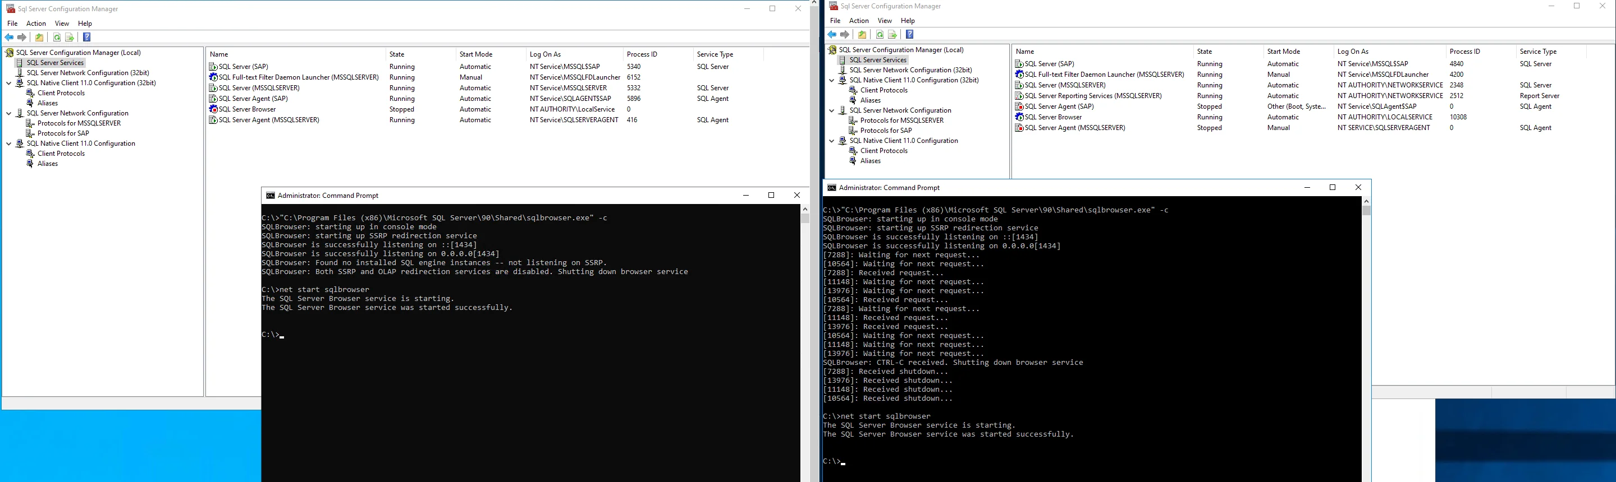Click Refresh icon in left Configuration Manager toolbar
Screen dimensions: 1616x482
coord(57,38)
